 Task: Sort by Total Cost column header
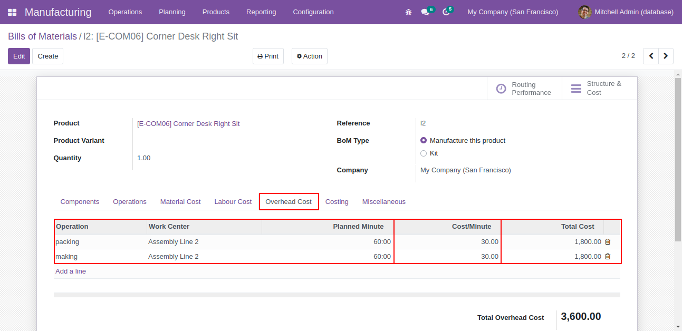click(x=552, y=227)
